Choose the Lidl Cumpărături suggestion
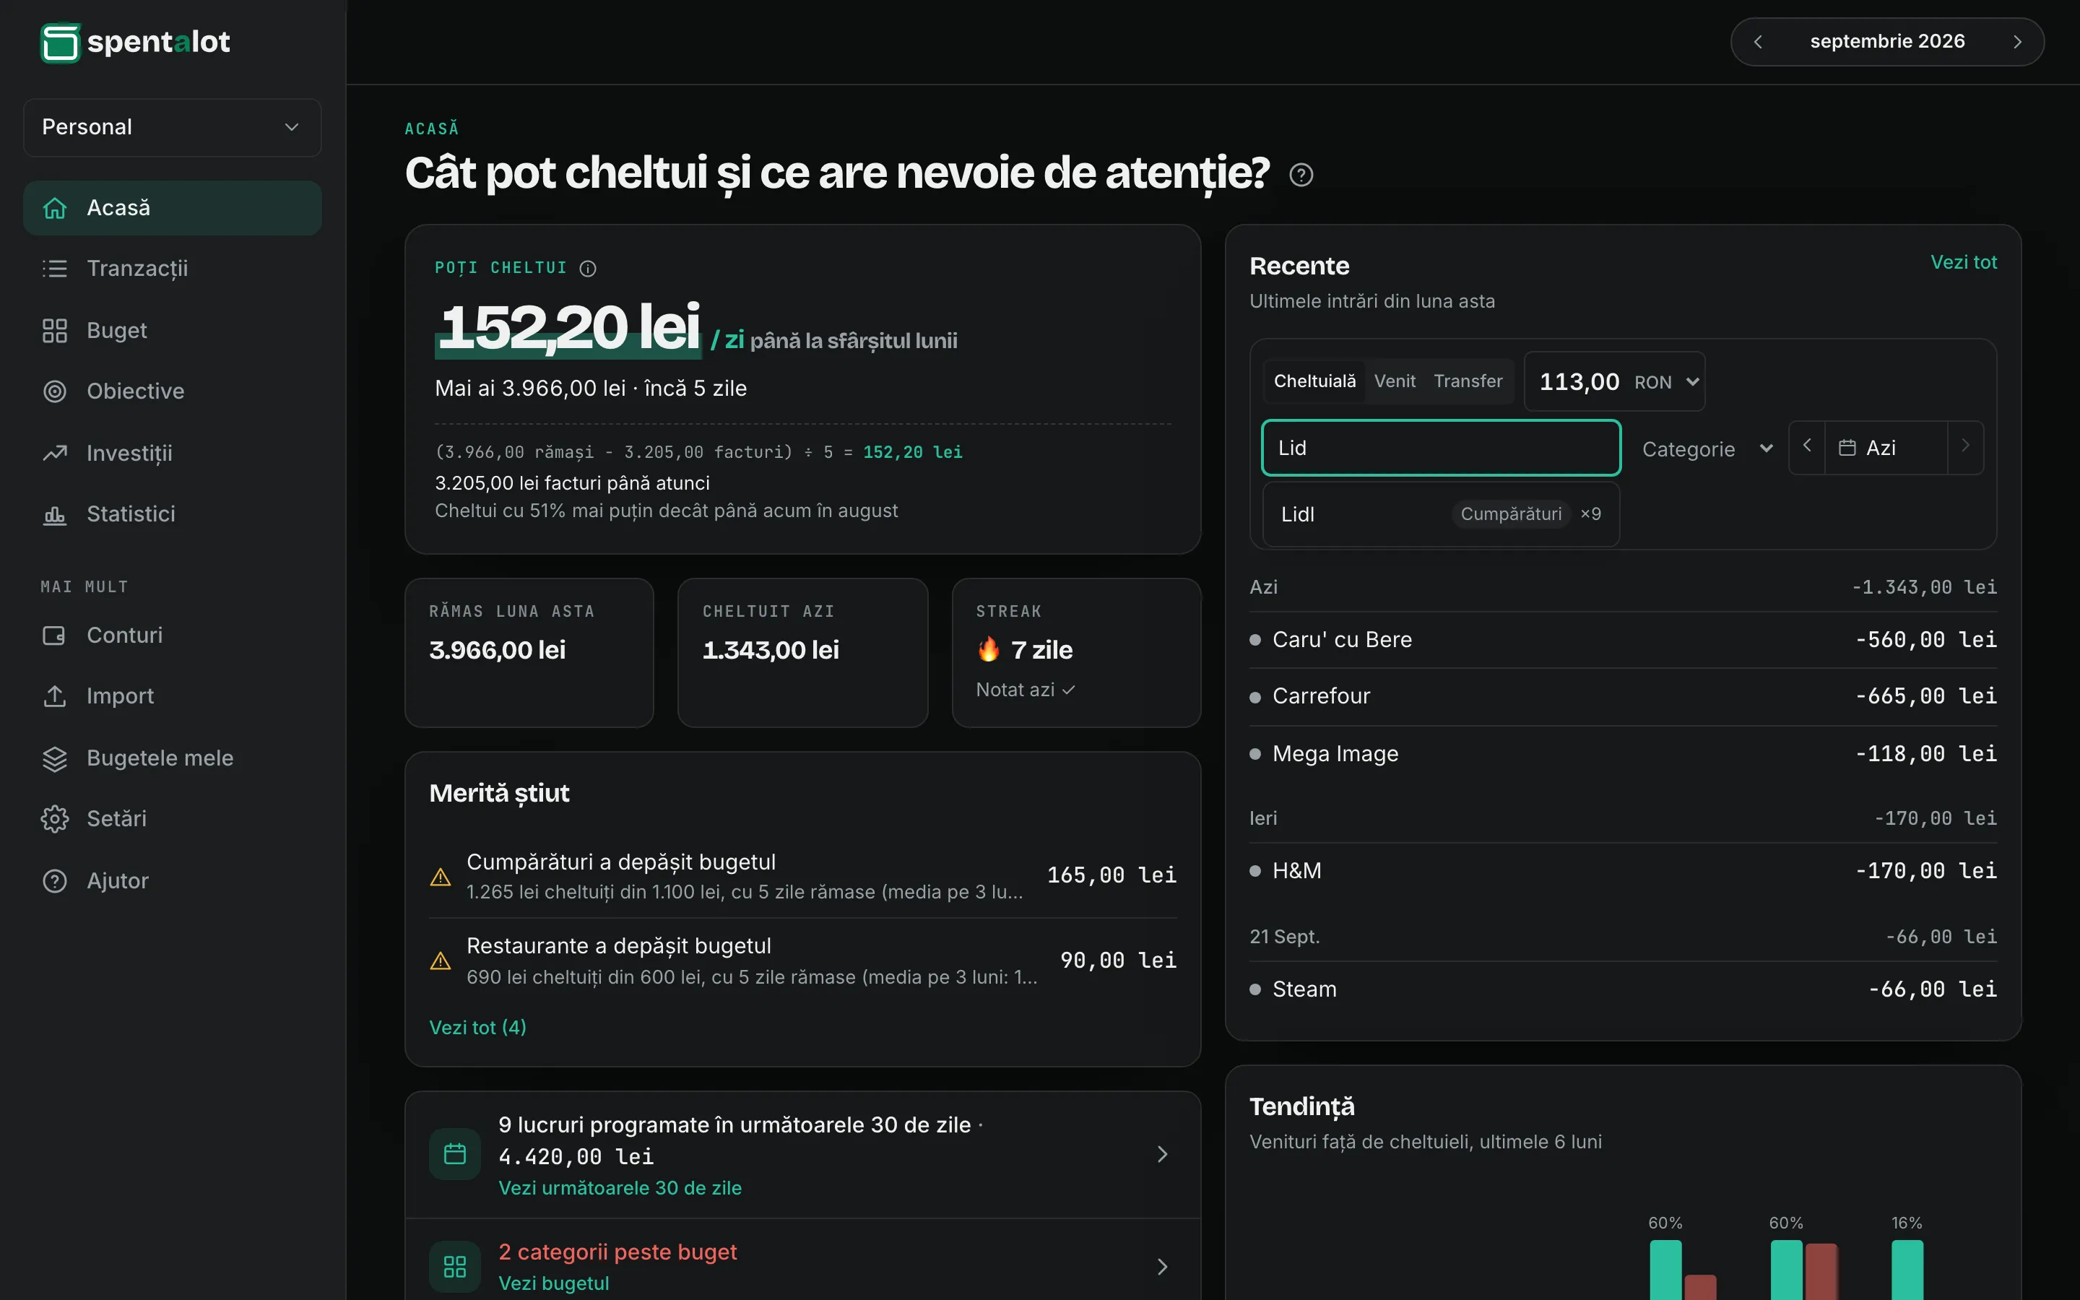Viewport: 2080px width, 1300px height. [x=1441, y=514]
